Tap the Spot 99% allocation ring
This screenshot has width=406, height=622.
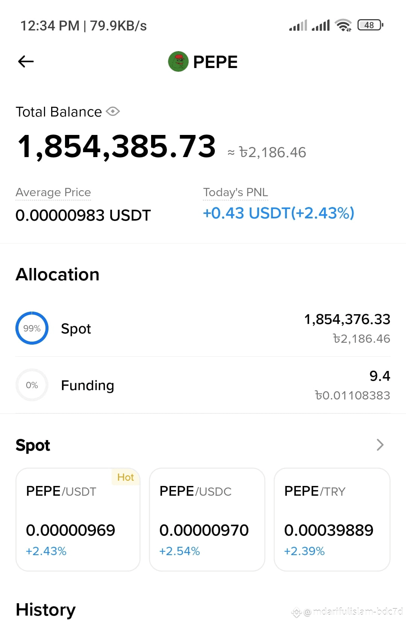(32, 328)
